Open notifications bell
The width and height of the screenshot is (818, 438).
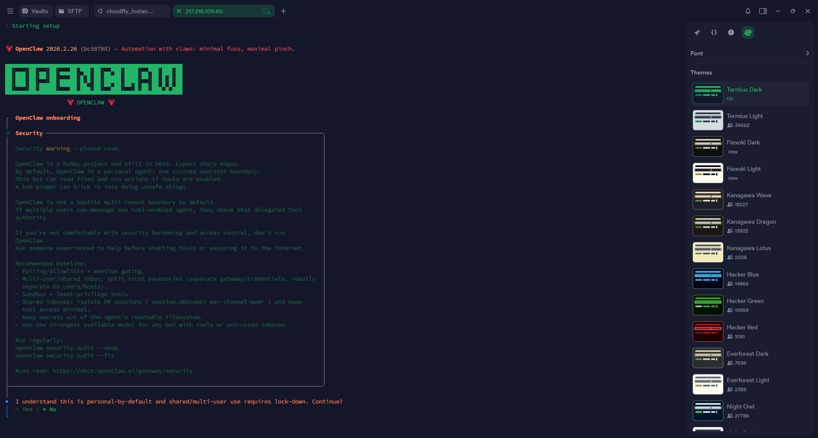click(748, 11)
